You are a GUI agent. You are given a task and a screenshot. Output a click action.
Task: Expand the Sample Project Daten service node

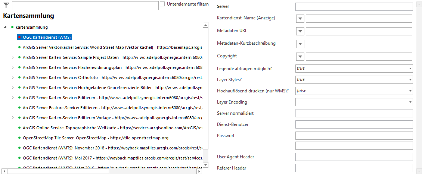[x=13, y=57]
